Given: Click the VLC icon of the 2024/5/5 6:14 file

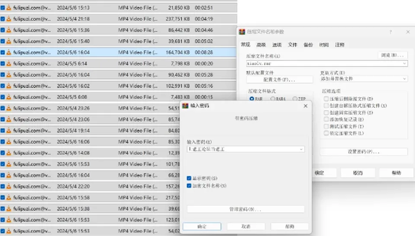Looking at the screenshot, I should [x=9, y=63].
